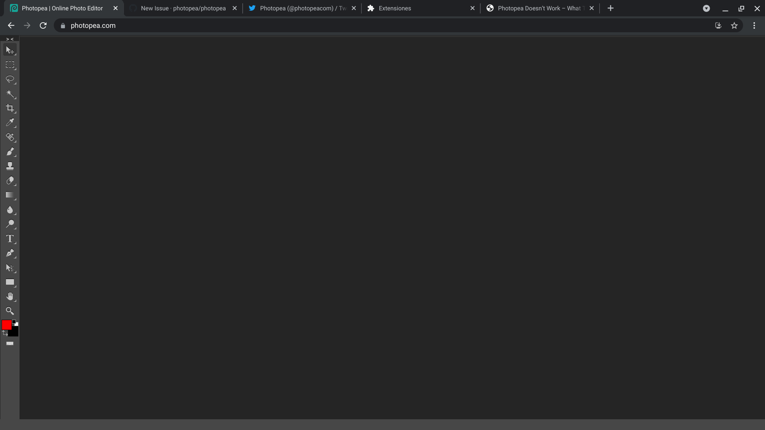Select the Clone Stamp tool
Viewport: 765px width, 430px height.
10,166
